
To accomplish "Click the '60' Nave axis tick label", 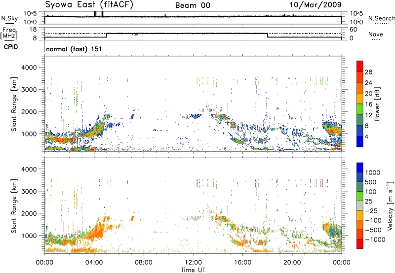I will point(354,30).
